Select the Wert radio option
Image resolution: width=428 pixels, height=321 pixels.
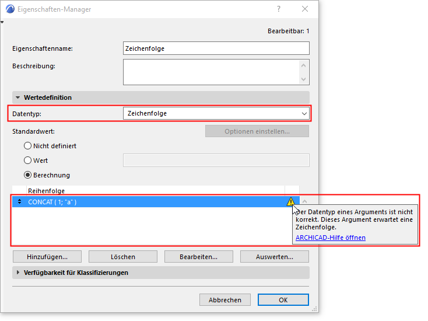tap(27, 160)
